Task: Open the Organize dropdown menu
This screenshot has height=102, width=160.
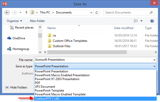Action: (14, 21)
